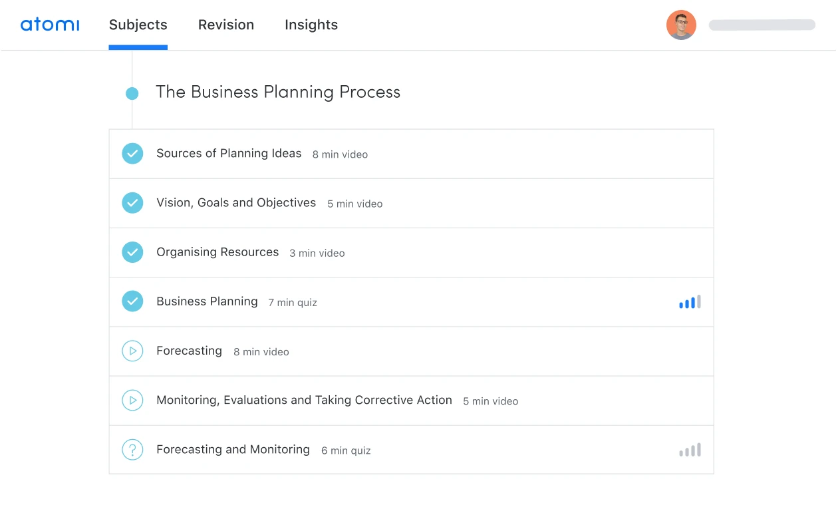Image resolution: width=838 pixels, height=529 pixels.
Task: Open Monitoring, Evaluations and Taking Corrective Action
Action: (x=304, y=400)
